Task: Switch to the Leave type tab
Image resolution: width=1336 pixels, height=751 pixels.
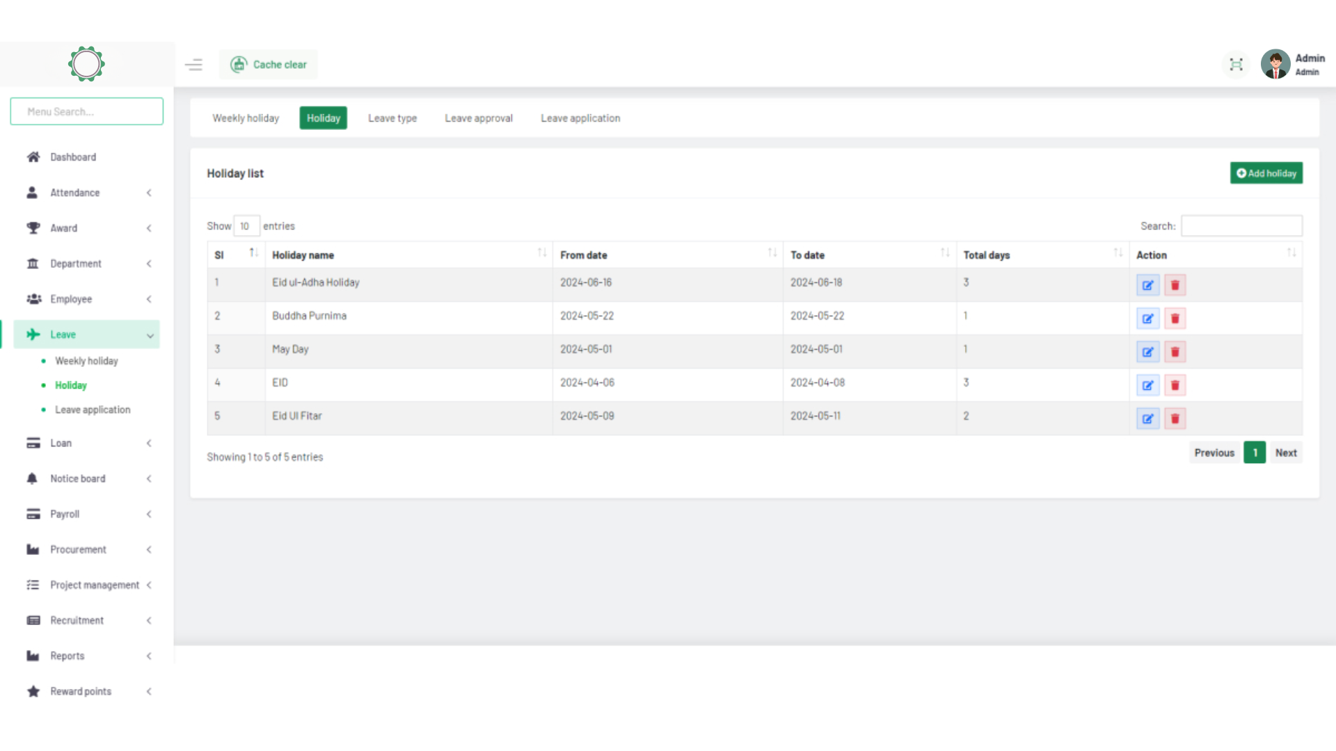Action: click(392, 118)
